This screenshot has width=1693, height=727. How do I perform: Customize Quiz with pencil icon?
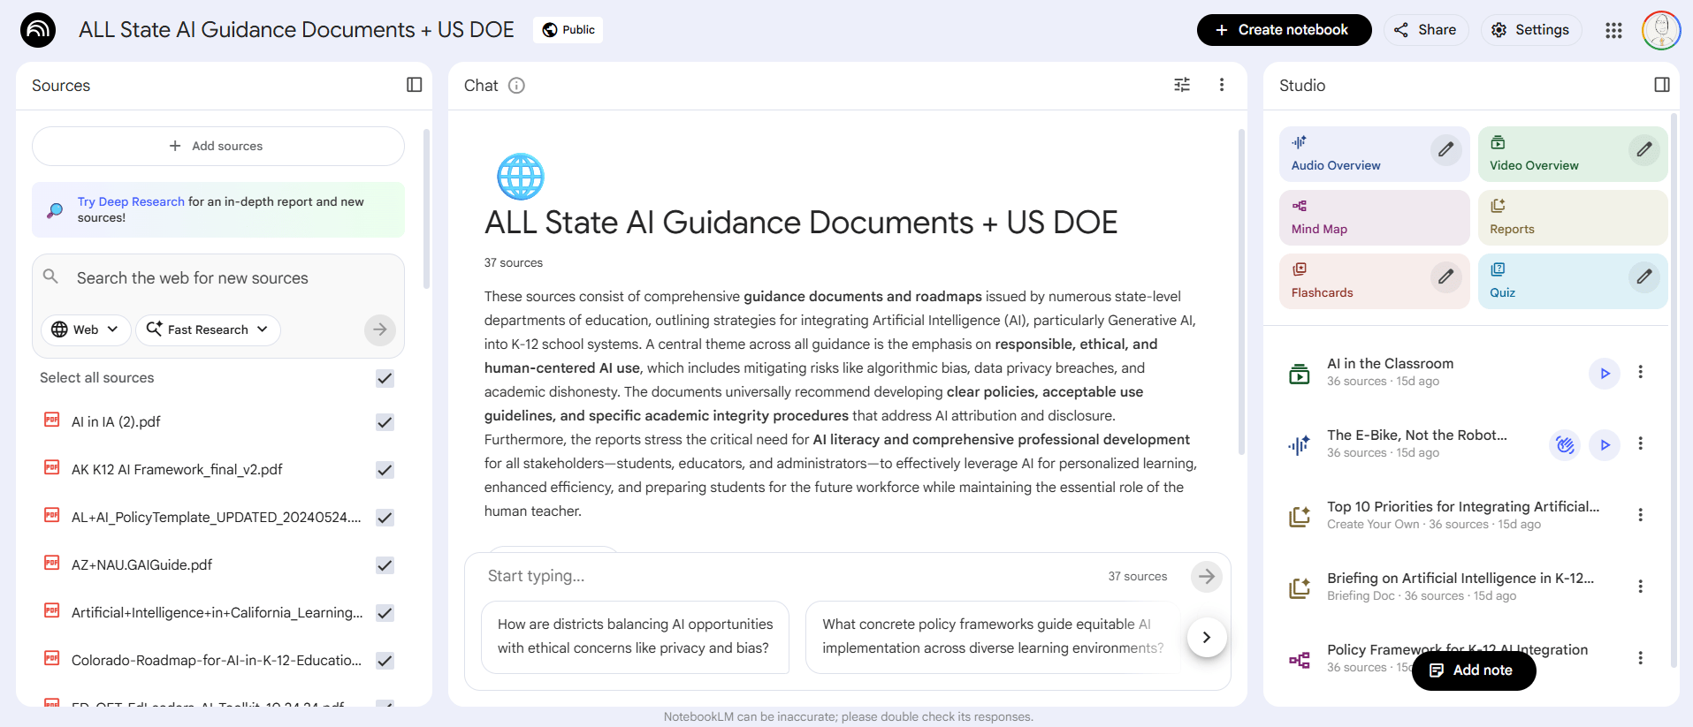coord(1643,276)
